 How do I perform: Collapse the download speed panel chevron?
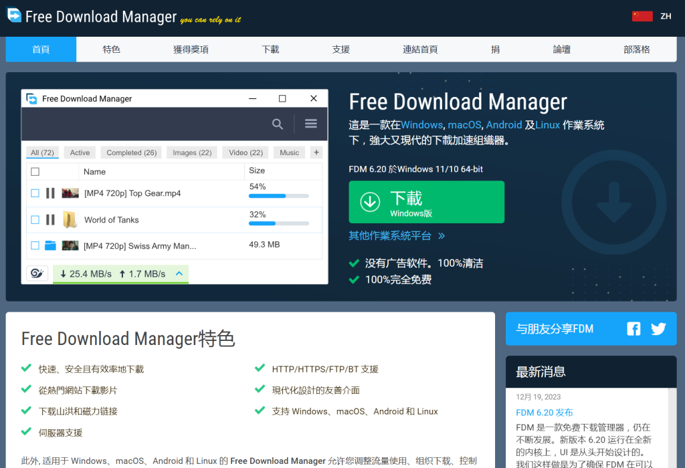tap(179, 273)
